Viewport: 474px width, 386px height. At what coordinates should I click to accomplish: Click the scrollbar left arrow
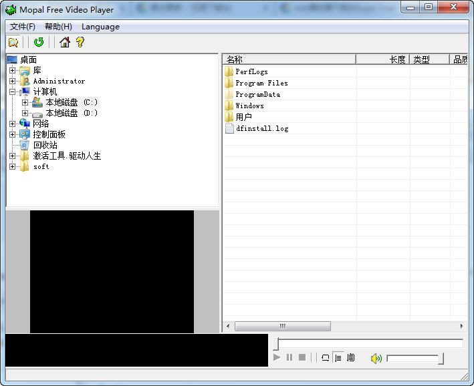click(x=228, y=326)
